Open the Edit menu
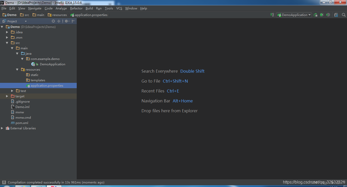The width and height of the screenshot is (347, 187). click(x=12, y=8)
